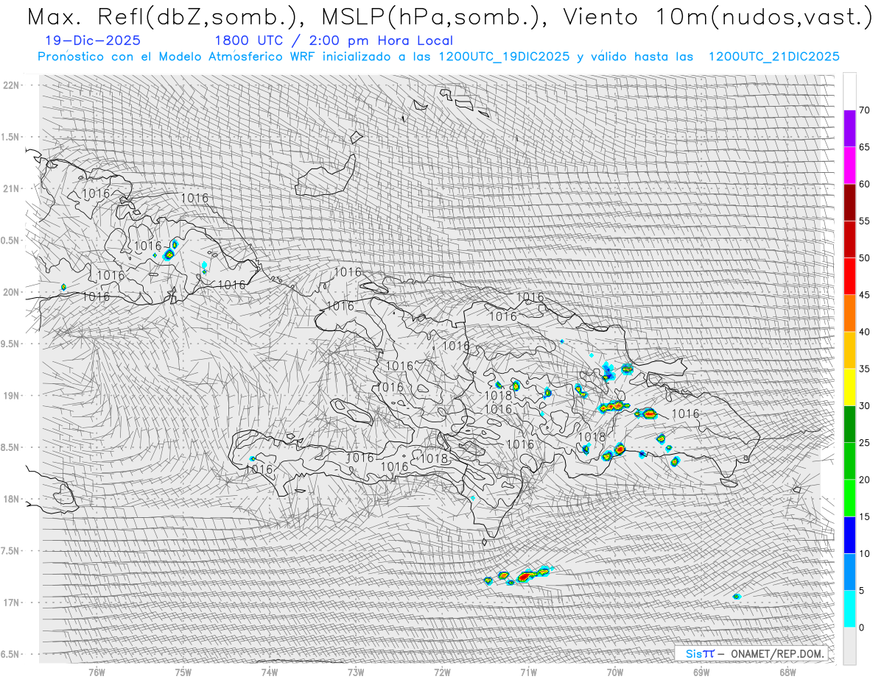
Task: Click the '74W' longitude label
Action: point(269,672)
